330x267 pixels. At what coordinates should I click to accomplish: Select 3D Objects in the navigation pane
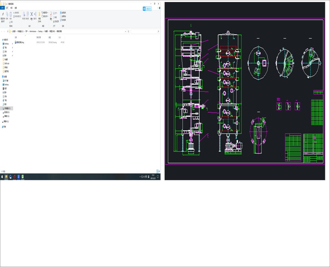[x=5, y=80]
